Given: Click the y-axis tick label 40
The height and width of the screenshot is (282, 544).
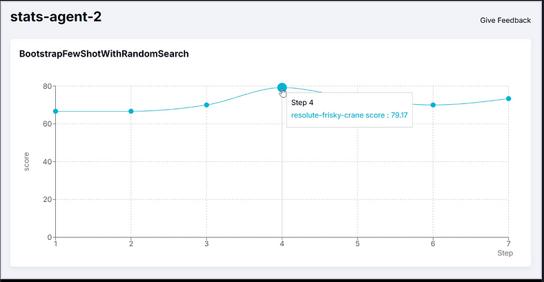Looking at the screenshot, I should click(47, 162).
